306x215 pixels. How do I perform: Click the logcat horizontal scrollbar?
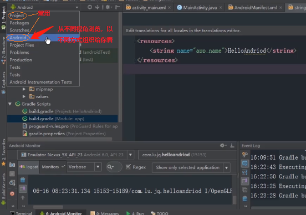click(48, 207)
